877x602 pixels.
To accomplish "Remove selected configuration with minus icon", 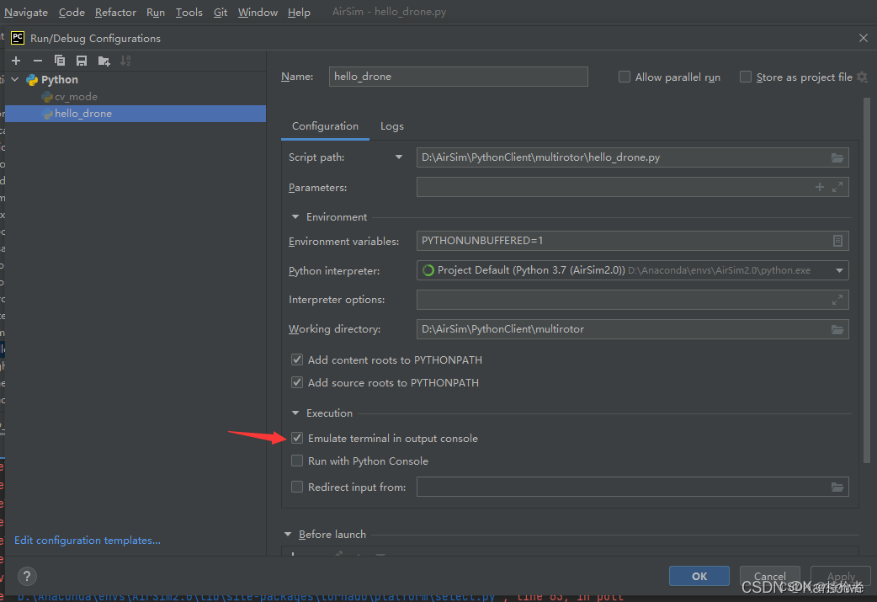I will click(38, 61).
